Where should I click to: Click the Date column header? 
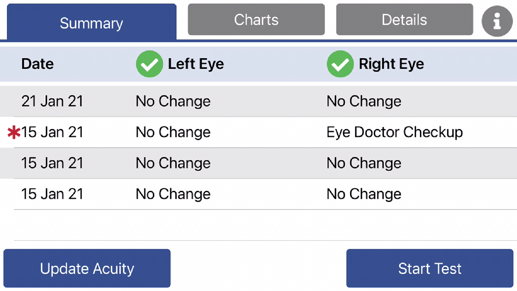click(37, 64)
